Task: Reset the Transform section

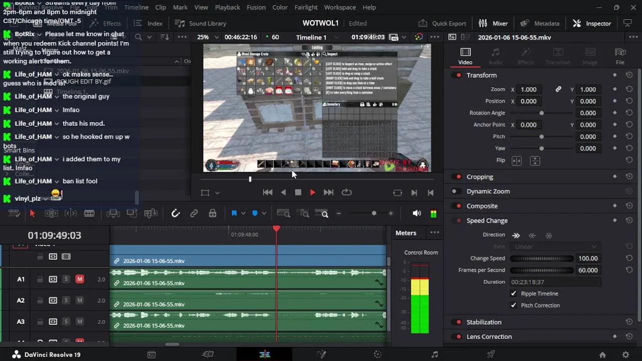Action: tap(629, 75)
